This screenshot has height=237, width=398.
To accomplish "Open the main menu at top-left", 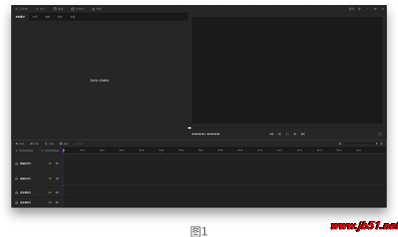I will tap(21, 9).
